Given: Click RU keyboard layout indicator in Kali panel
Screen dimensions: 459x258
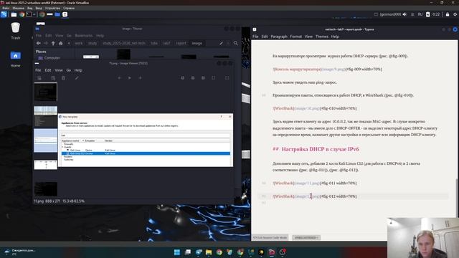Looking at the screenshot, I should pos(420,14).
